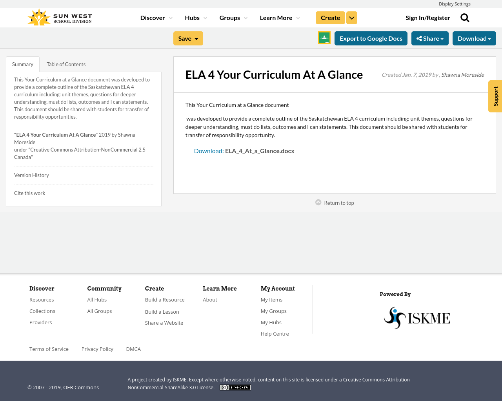
Task: Open the Discover menu
Action: pos(153,17)
